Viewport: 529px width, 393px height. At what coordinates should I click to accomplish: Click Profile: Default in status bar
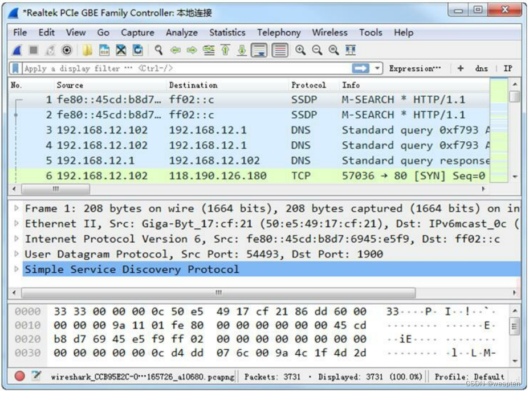point(469,376)
